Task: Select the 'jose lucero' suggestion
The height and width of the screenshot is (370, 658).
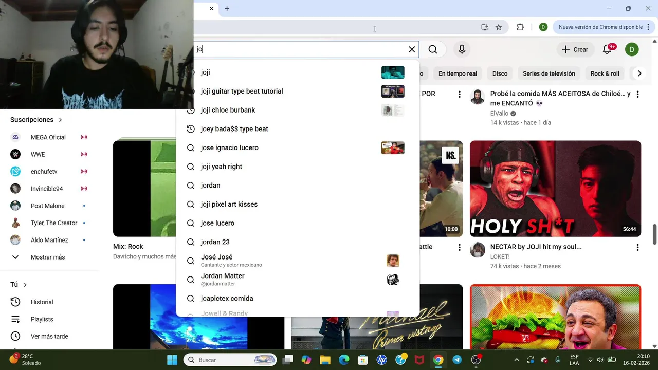Action: (x=298, y=223)
